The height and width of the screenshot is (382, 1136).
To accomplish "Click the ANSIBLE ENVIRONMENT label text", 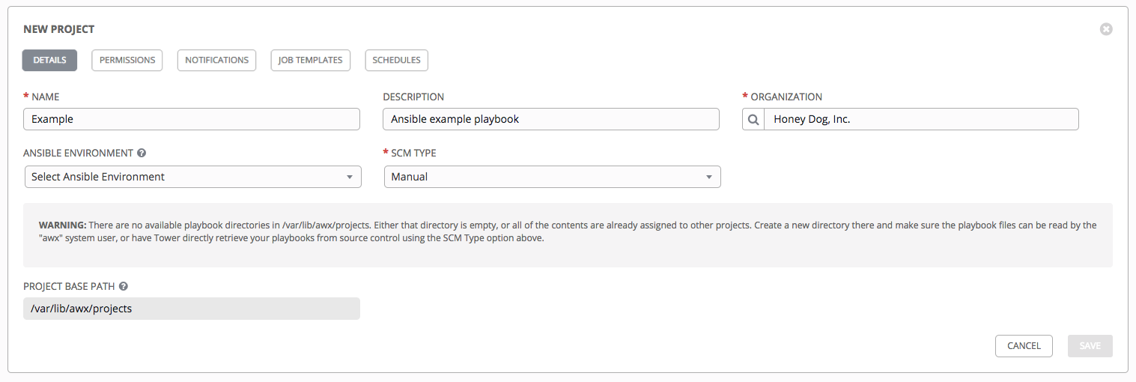I will click(x=78, y=153).
